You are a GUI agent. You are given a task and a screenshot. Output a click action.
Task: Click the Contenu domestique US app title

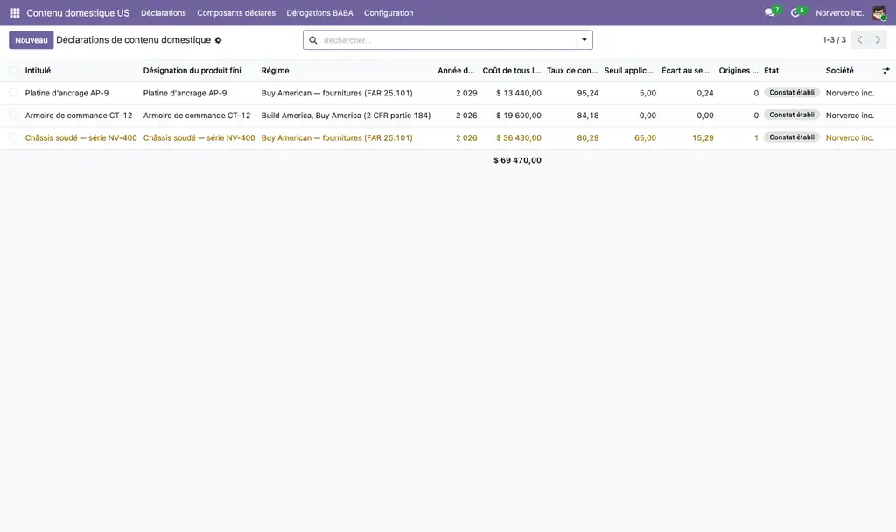tap(78, 12)
